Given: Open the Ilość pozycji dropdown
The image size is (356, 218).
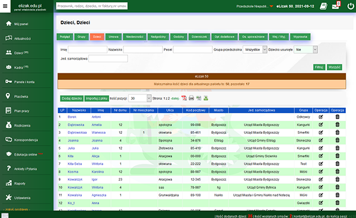Looking at the screenshot, I should tap(139, 98).
